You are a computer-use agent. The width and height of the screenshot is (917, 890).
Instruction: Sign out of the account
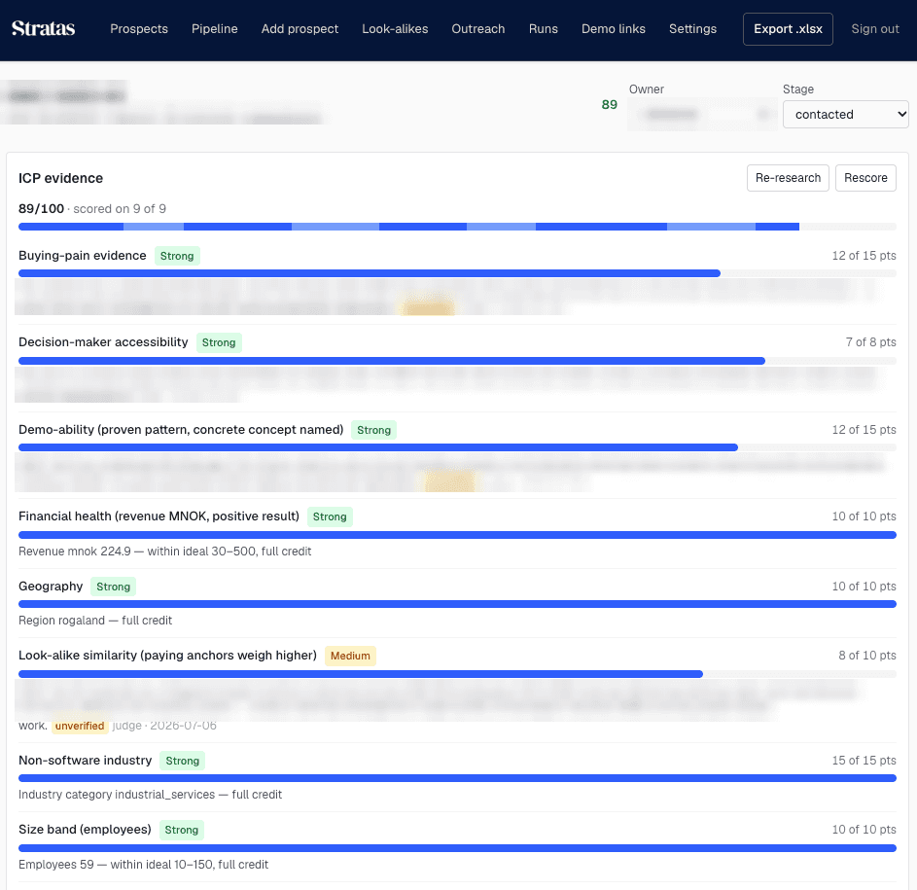pos(875,28)
